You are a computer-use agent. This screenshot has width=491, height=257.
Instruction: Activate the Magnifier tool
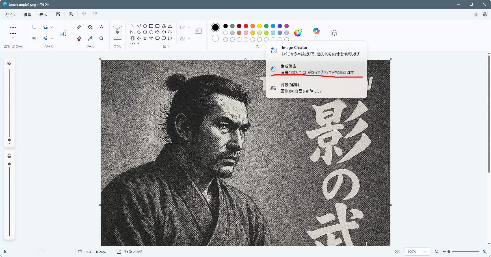point(101,38)
